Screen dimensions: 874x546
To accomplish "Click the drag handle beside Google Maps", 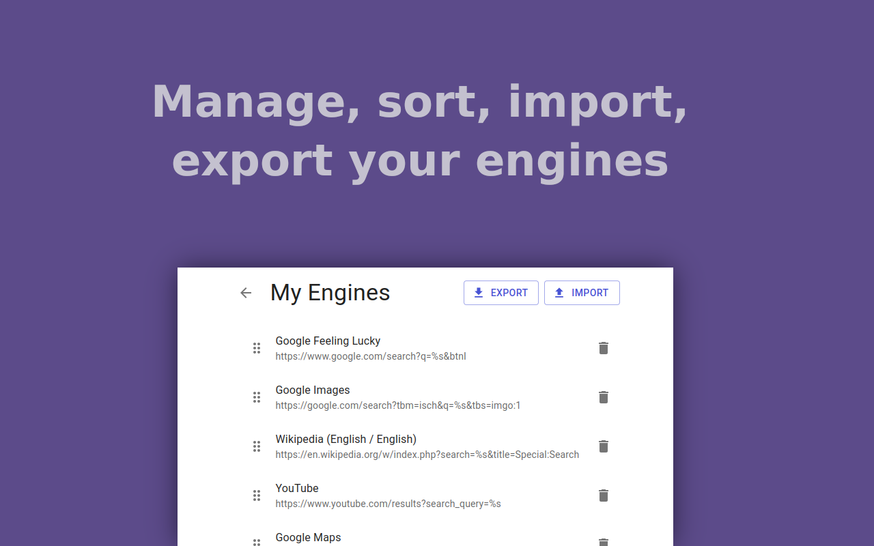I will (257, 542).
